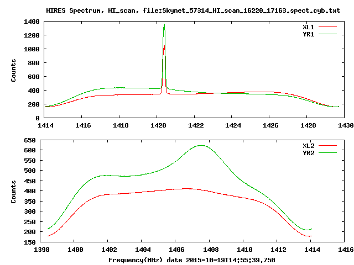Click the YR2 curve maximum near 1407.5 MHz
354x265 pixels.
click(201, 145)
